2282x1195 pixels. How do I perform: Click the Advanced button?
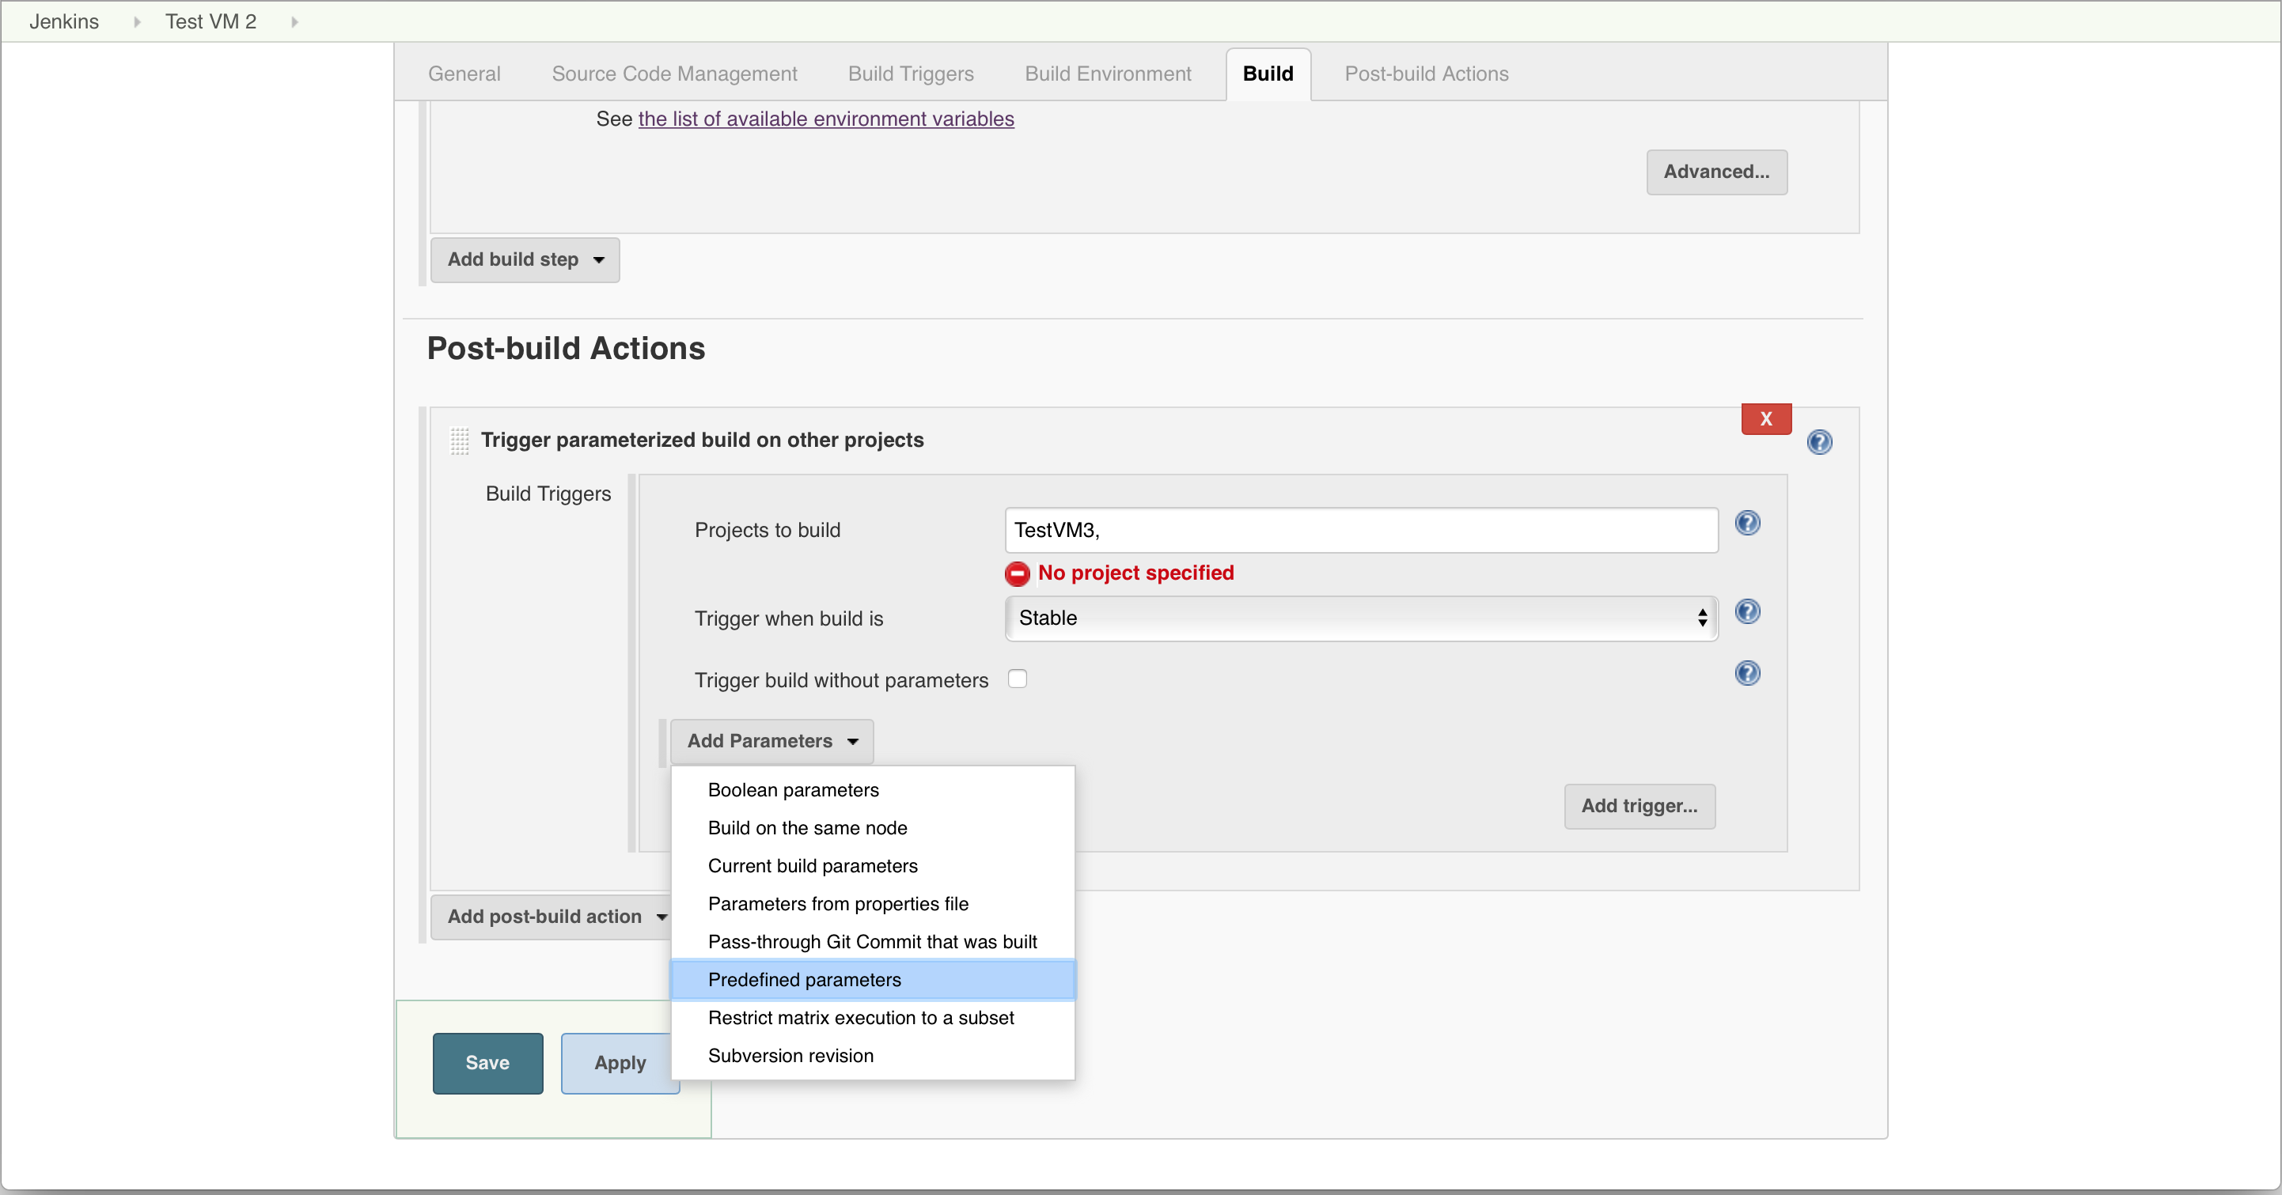click(1716, 171)
